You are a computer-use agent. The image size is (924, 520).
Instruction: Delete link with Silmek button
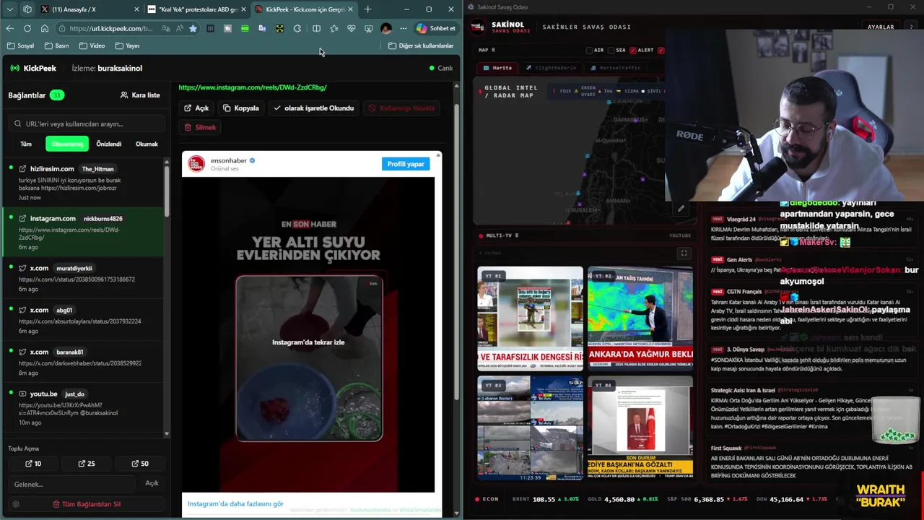(200, 127)
